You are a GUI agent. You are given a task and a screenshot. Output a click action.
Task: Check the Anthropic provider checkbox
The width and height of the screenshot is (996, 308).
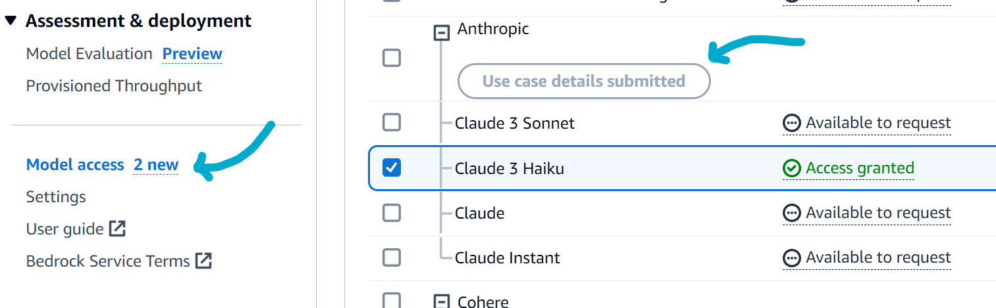tap(392, 58)
